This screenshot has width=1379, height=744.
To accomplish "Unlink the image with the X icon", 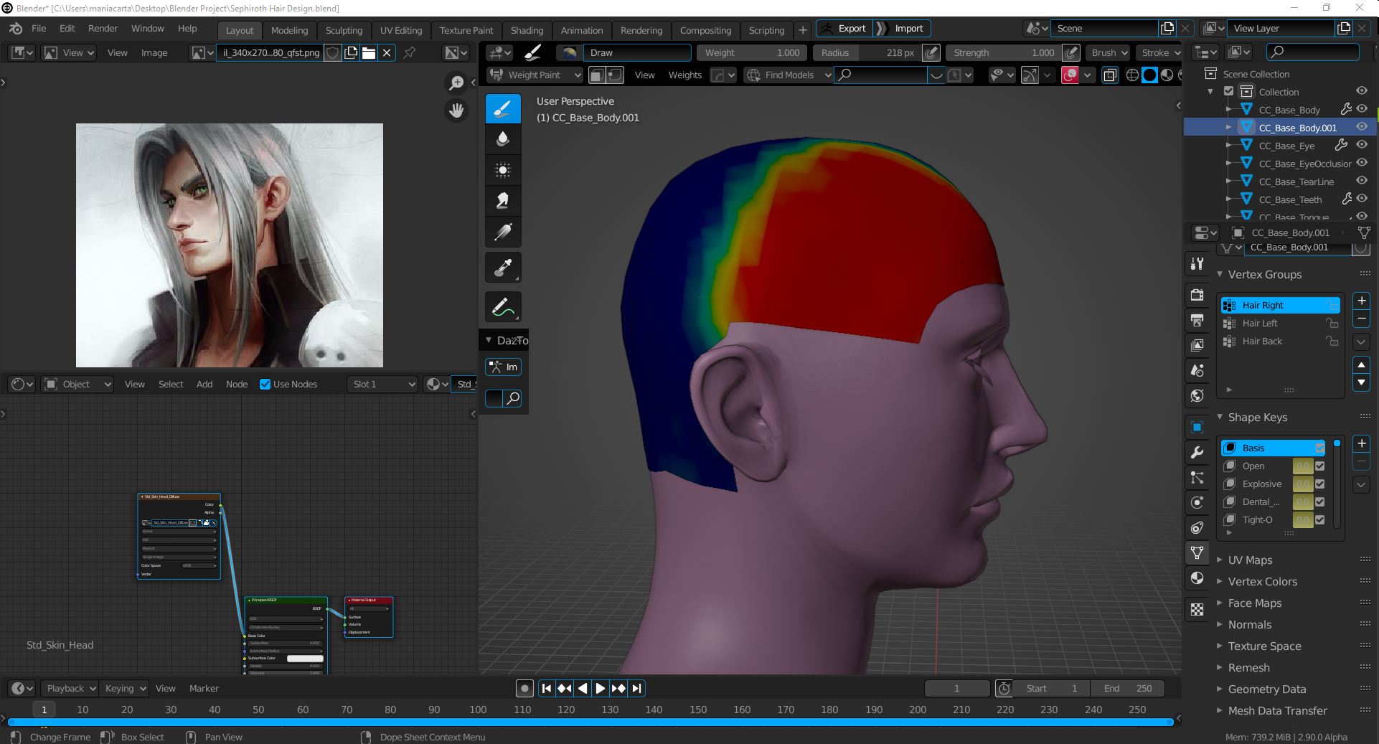I will pyautogui.click(x=387, y=52).
